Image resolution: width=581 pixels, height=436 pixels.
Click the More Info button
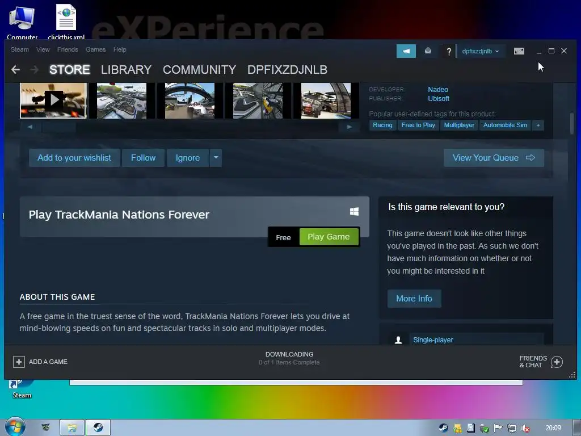click(x=414, y=299)
